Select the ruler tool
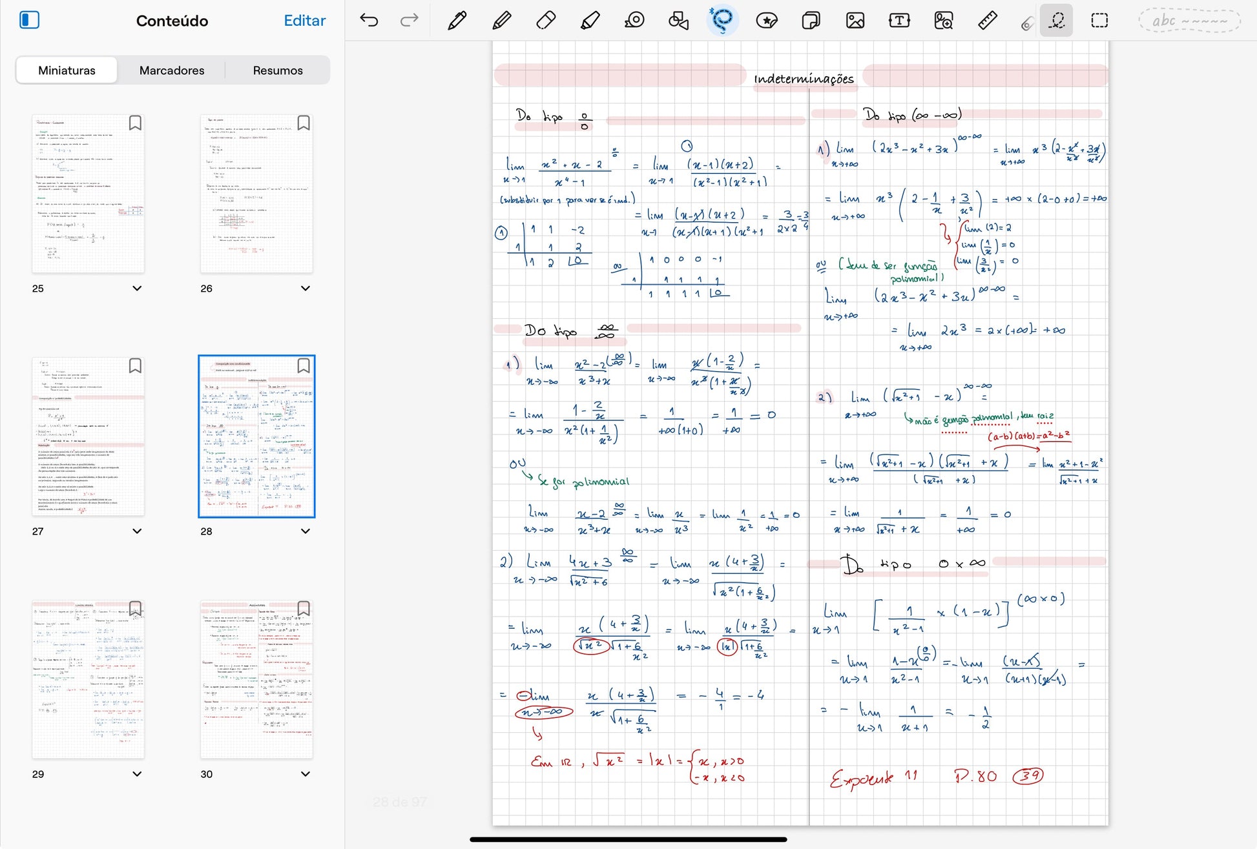 (x=987, y=21)
